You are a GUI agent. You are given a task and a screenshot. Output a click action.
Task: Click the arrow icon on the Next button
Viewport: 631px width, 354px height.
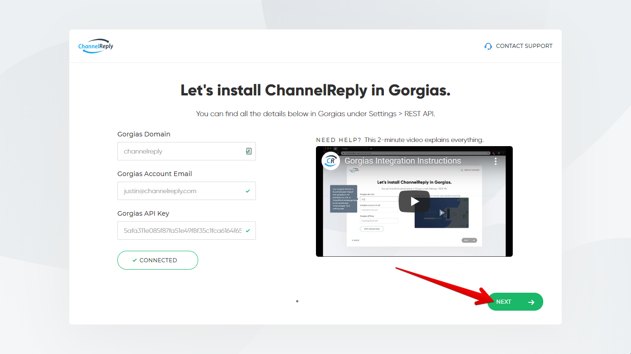532,302
